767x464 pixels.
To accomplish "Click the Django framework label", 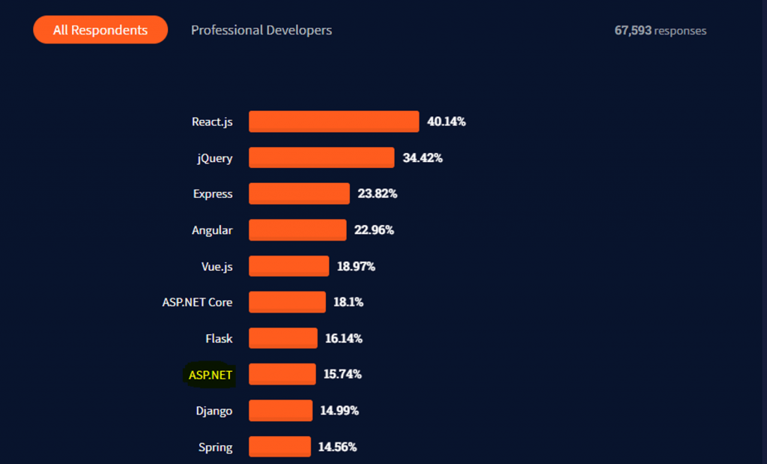I will click(216, 411).
